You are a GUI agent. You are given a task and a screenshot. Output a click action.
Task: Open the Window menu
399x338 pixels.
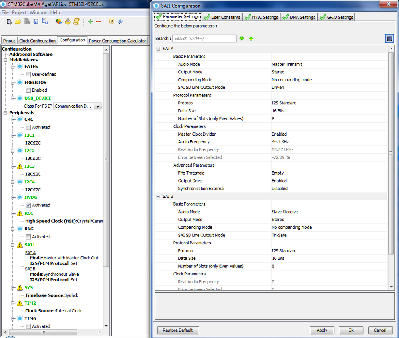coord(38,12)
